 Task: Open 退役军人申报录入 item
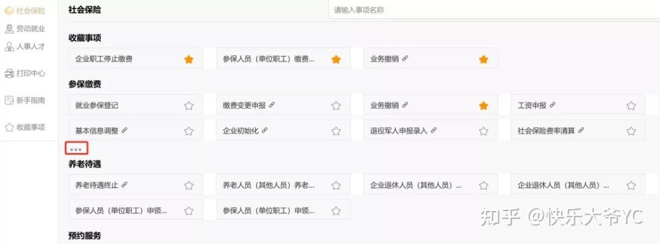coord(430,131)
